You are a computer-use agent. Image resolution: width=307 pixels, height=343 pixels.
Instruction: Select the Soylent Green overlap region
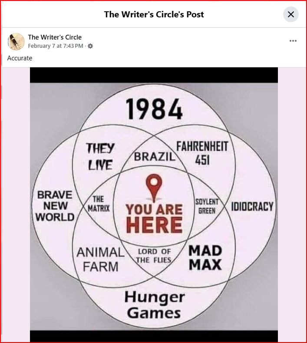click(x=207, y=206)
